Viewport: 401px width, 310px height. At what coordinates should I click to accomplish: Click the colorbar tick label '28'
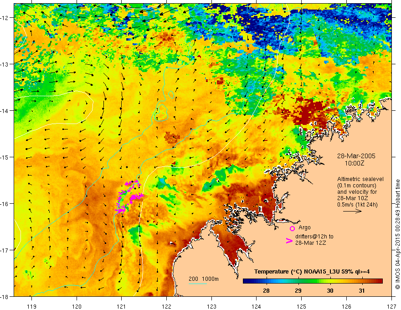pyautogui.click(x=266, y=290)
